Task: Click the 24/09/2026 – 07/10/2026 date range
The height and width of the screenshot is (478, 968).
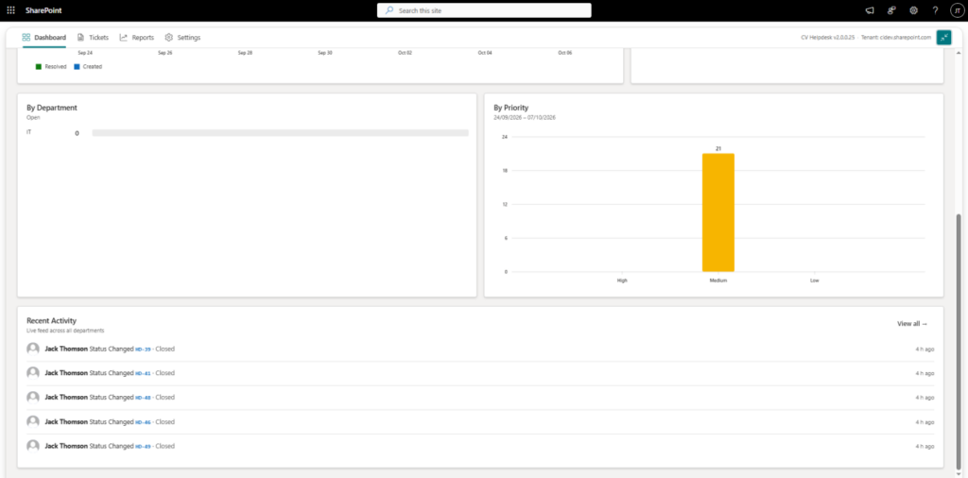Action: pyautogui.click(x=524, y=117)
